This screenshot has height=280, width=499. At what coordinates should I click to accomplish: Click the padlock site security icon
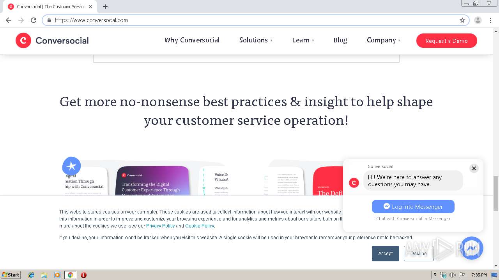point(49,20)
